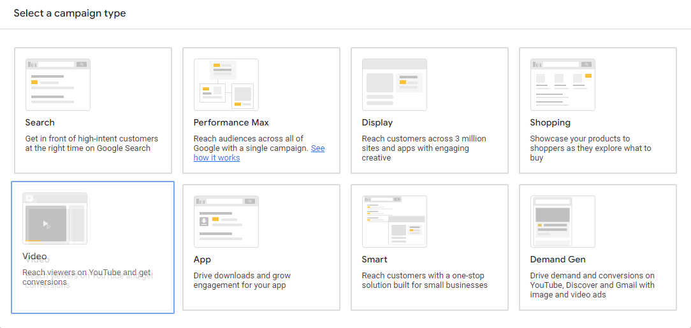
Task: Click 'Reach viewers on YouTube' description
Action: (x=87, y=276)
